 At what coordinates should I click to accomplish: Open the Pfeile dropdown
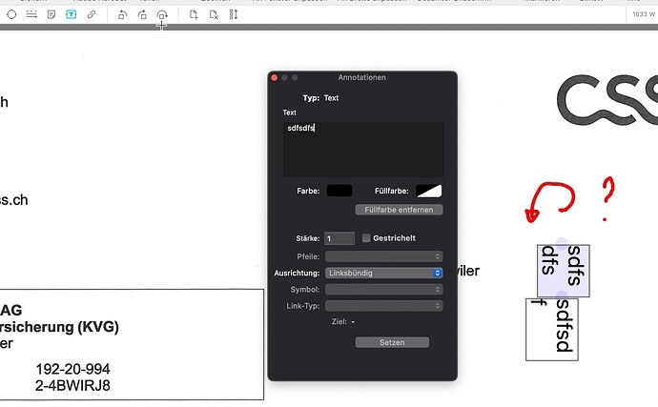(383, 255)
